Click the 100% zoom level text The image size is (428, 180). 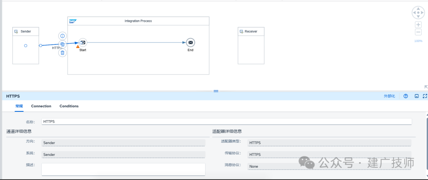418,41
